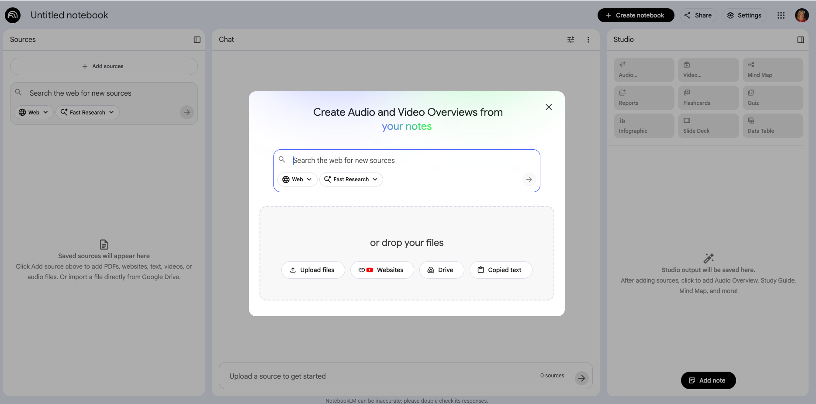This screenshot has height=404, width=816.
Task: Open the Chat more options menu
Action: point(588,40)
